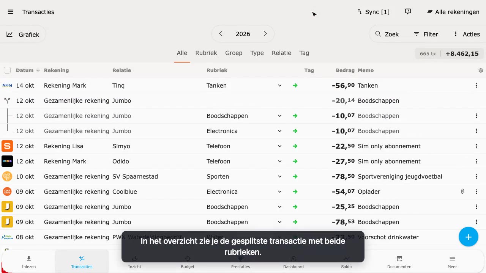Expand the rubriek dropdown for SV Spaarnestad
Image resolution: width=486 pixels, height=273 pixels.
279,177
